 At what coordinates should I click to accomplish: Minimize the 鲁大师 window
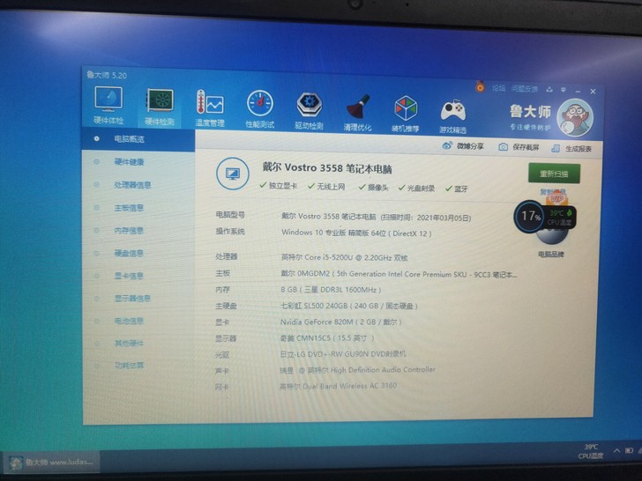(x=578, y=91)
